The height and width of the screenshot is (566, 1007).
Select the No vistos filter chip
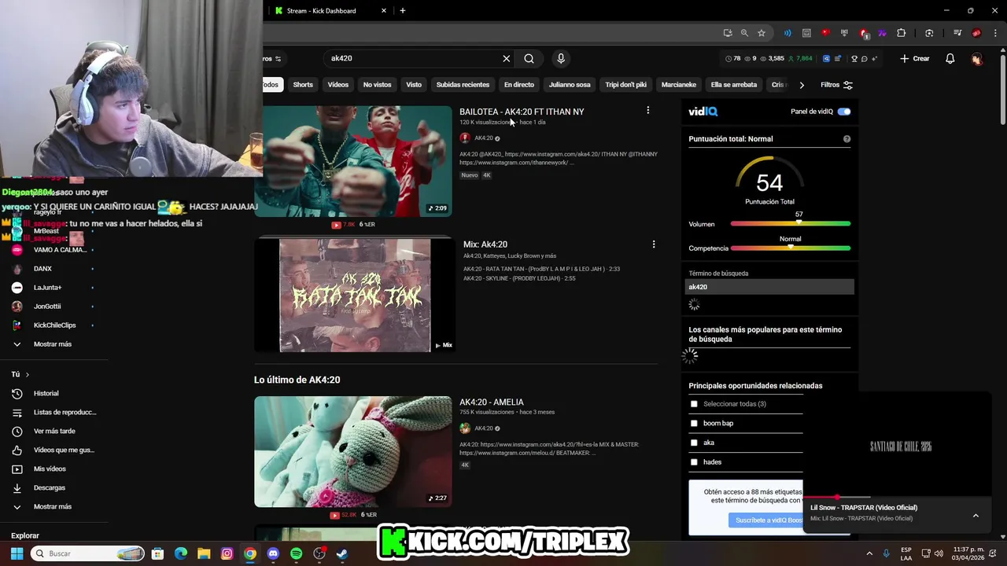377,85
